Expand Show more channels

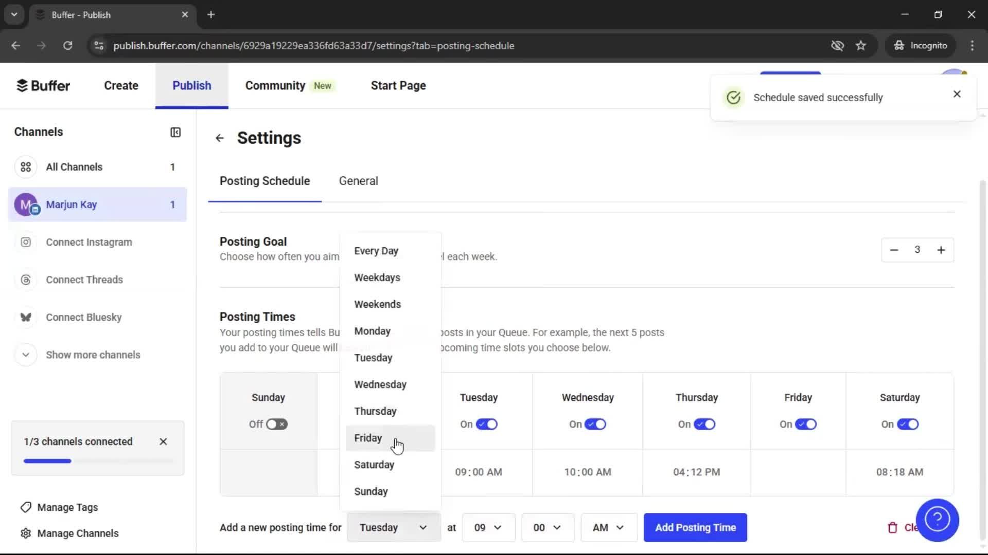tap(93, 355)
